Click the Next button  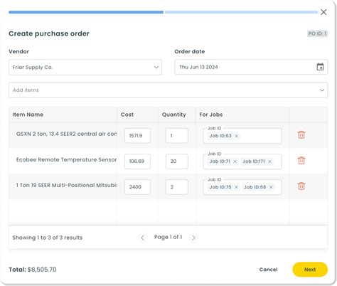tap(310, 270)
